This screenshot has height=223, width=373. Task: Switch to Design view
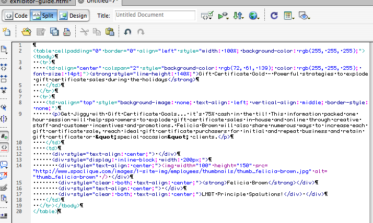[73, 16]
